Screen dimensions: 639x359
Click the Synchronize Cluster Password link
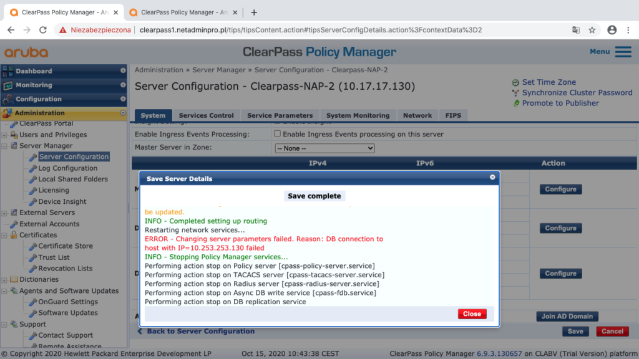[577, 93]
